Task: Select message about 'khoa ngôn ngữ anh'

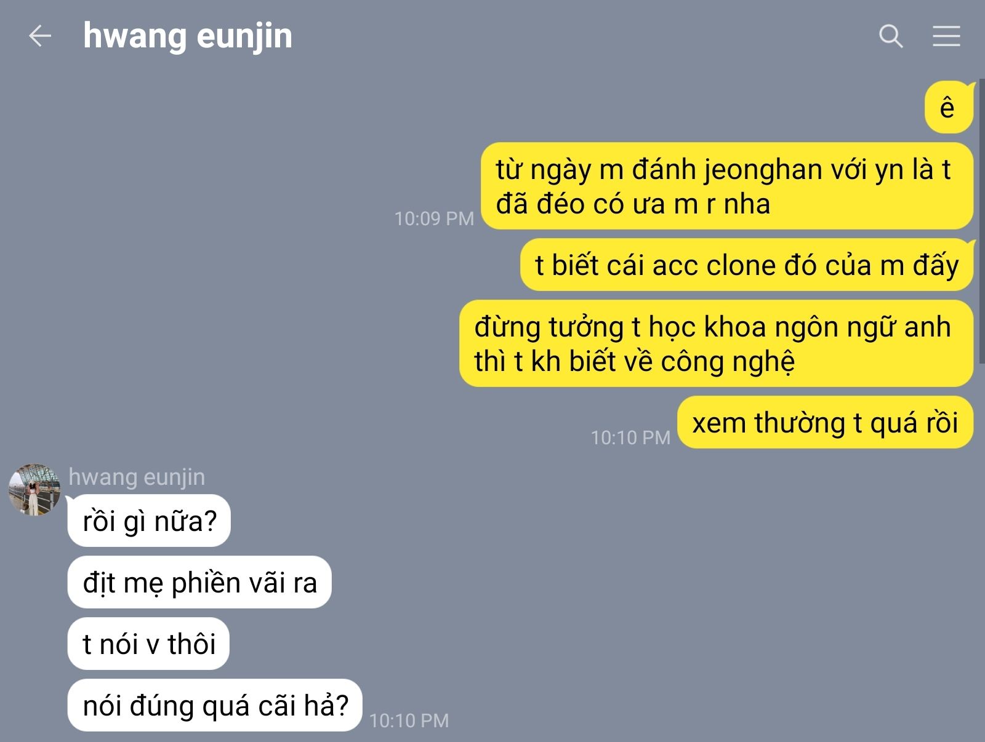Action: point(716,343)
